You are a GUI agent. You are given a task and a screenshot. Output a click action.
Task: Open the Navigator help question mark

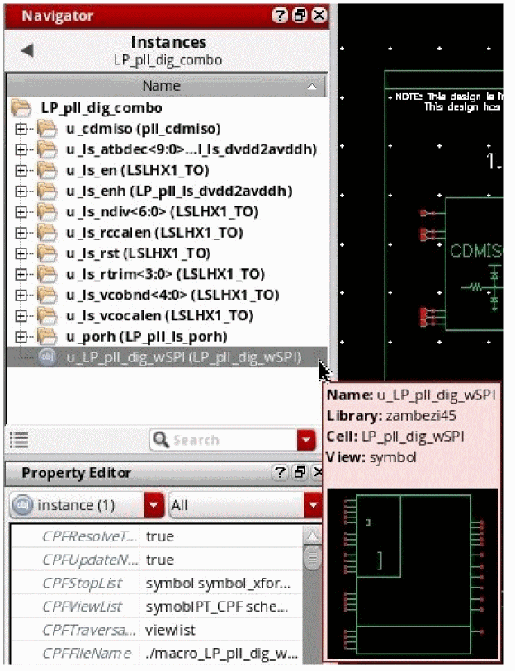(x=280, y=16)
